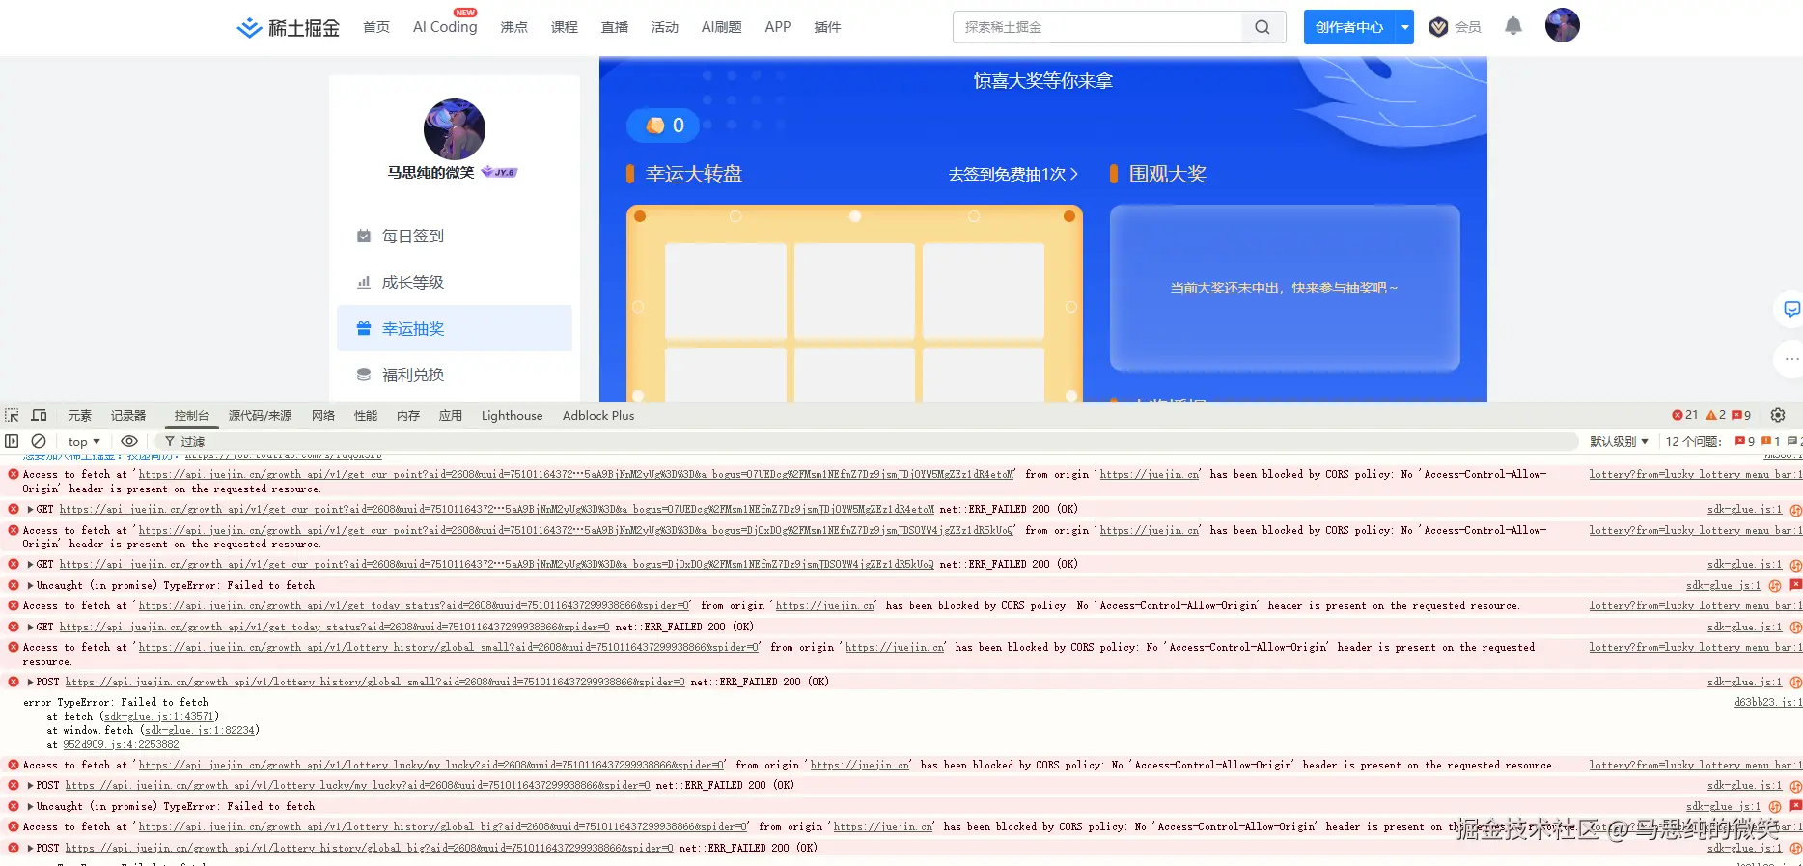Expand the creator center dropdown arrow

pyautogui.click(x=1405, y=27)
